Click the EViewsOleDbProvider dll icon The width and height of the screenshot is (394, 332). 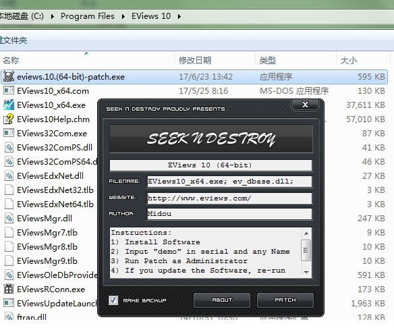(x=9, y=275)
